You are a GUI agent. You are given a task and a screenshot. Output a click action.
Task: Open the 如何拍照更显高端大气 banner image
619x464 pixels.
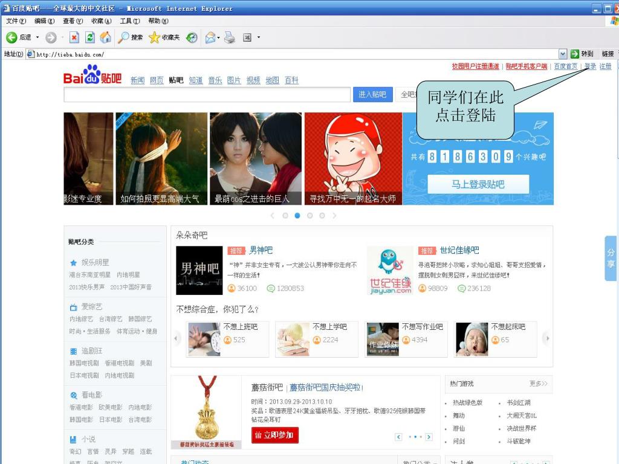(x=161, y=159)
